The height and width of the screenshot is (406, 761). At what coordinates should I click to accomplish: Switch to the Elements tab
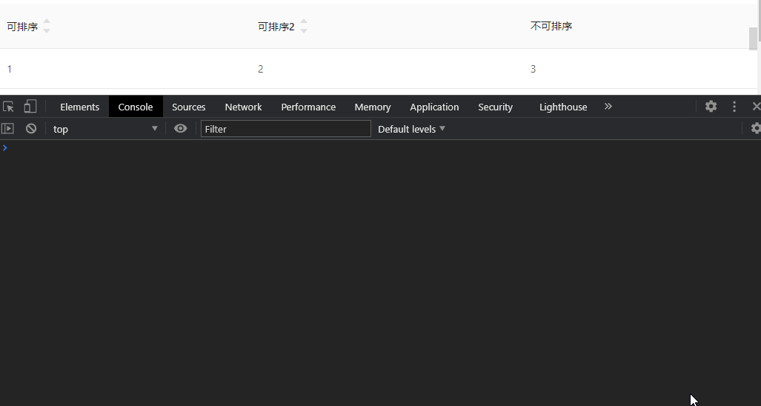[x=79, y=107]
